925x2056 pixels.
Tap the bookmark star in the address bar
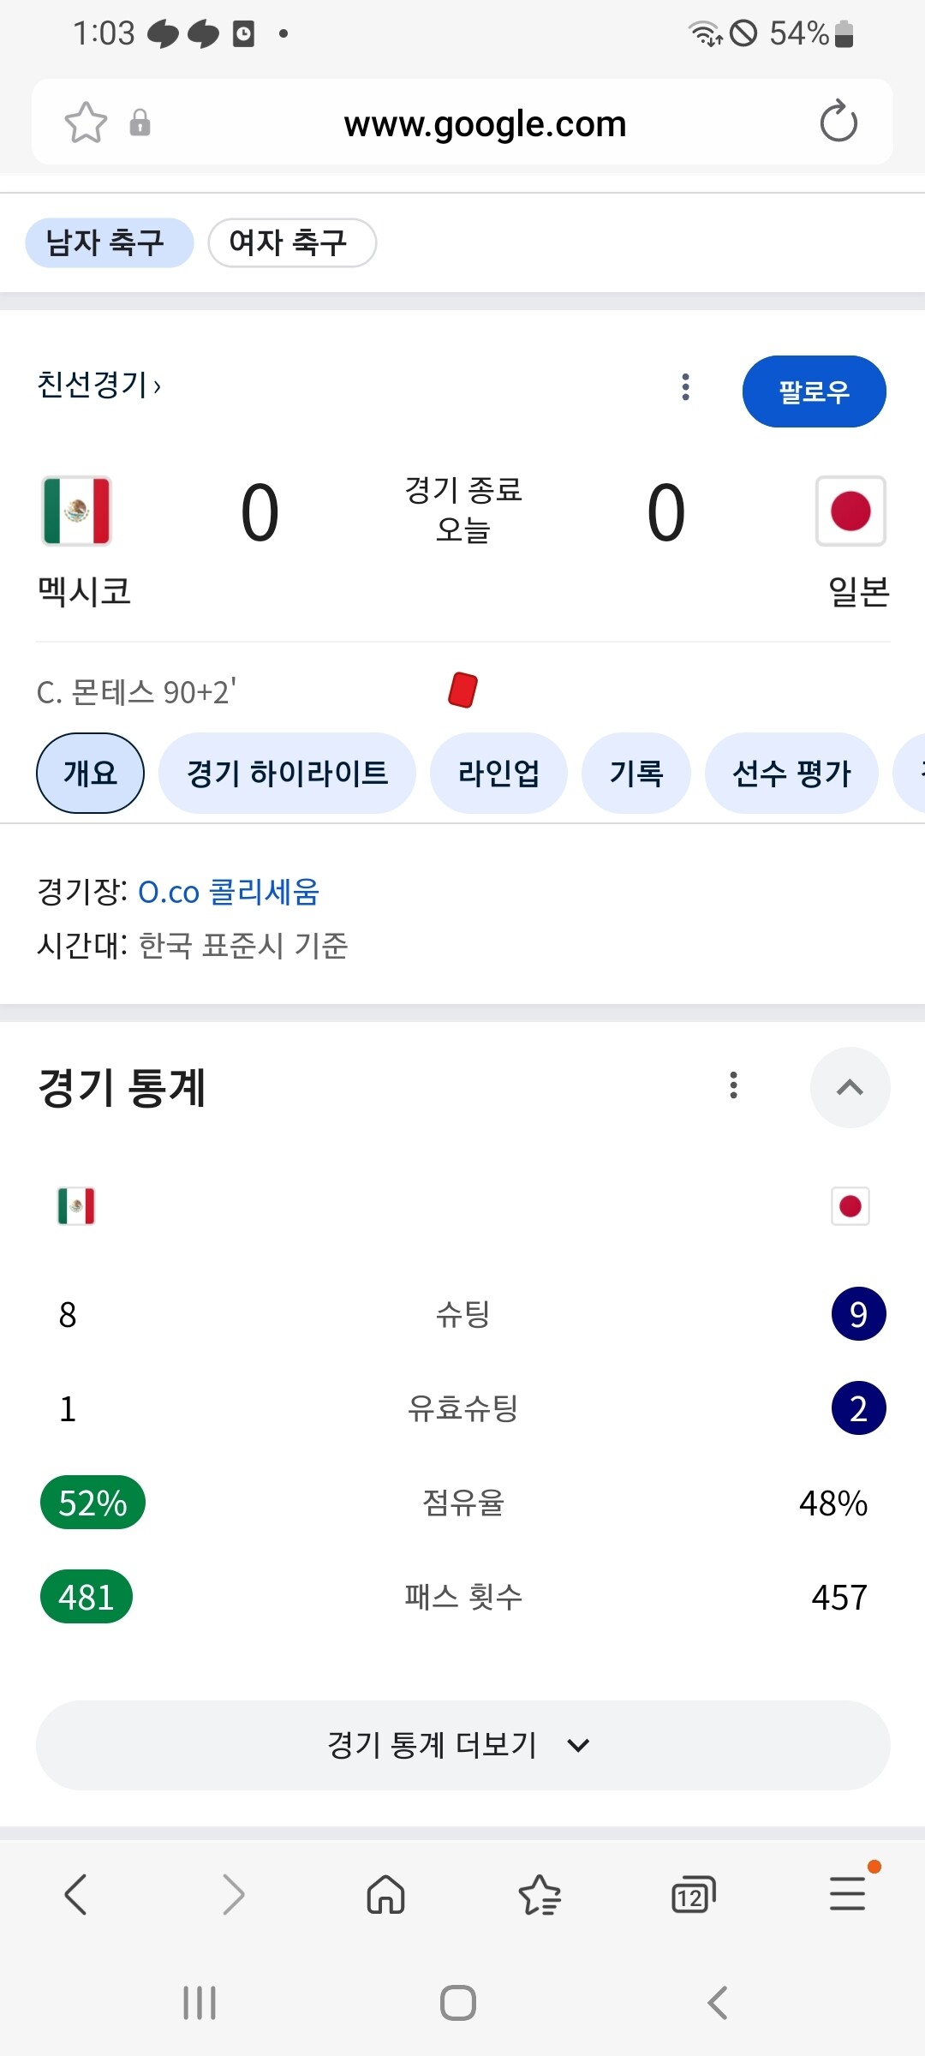[86, 123]
